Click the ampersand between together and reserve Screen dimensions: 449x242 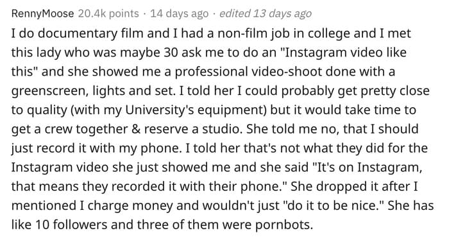tap(136, 129)
